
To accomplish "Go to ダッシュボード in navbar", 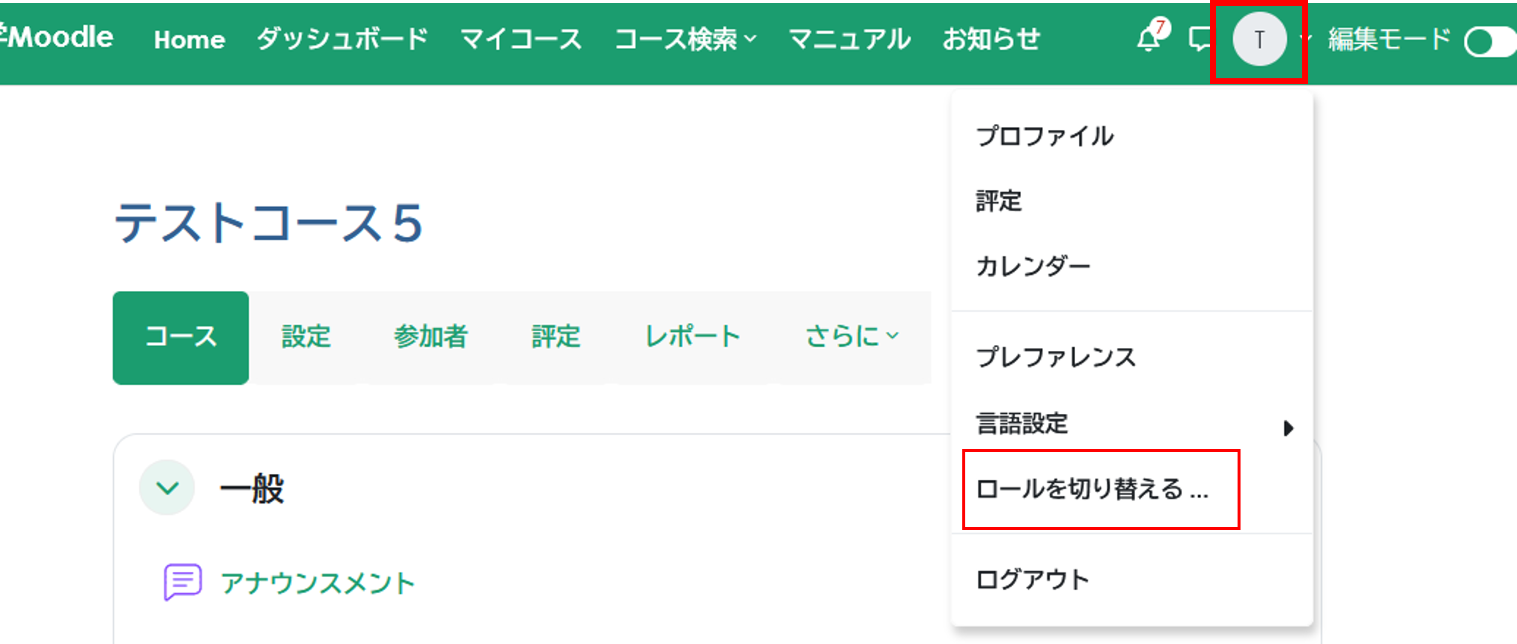I will pyautogui.click(x=342, y=40).
